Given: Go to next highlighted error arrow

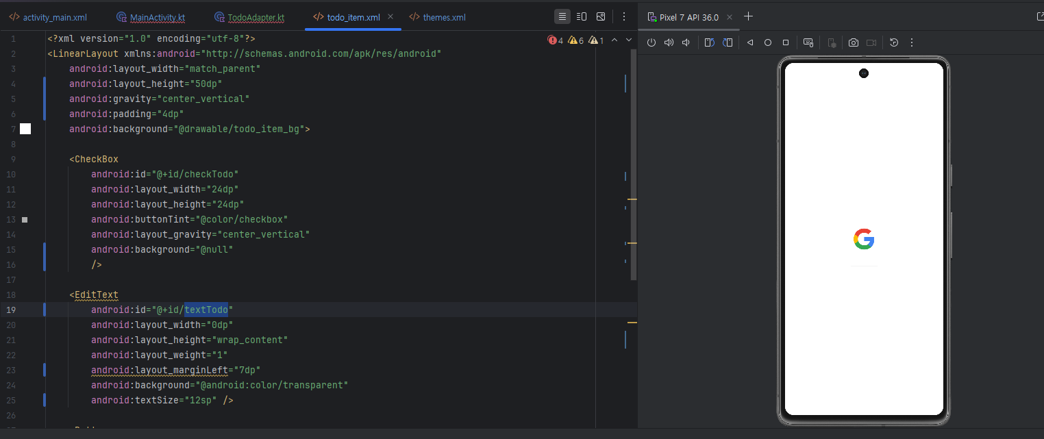Looking at the screenshot, I should [x=628, y=40].
